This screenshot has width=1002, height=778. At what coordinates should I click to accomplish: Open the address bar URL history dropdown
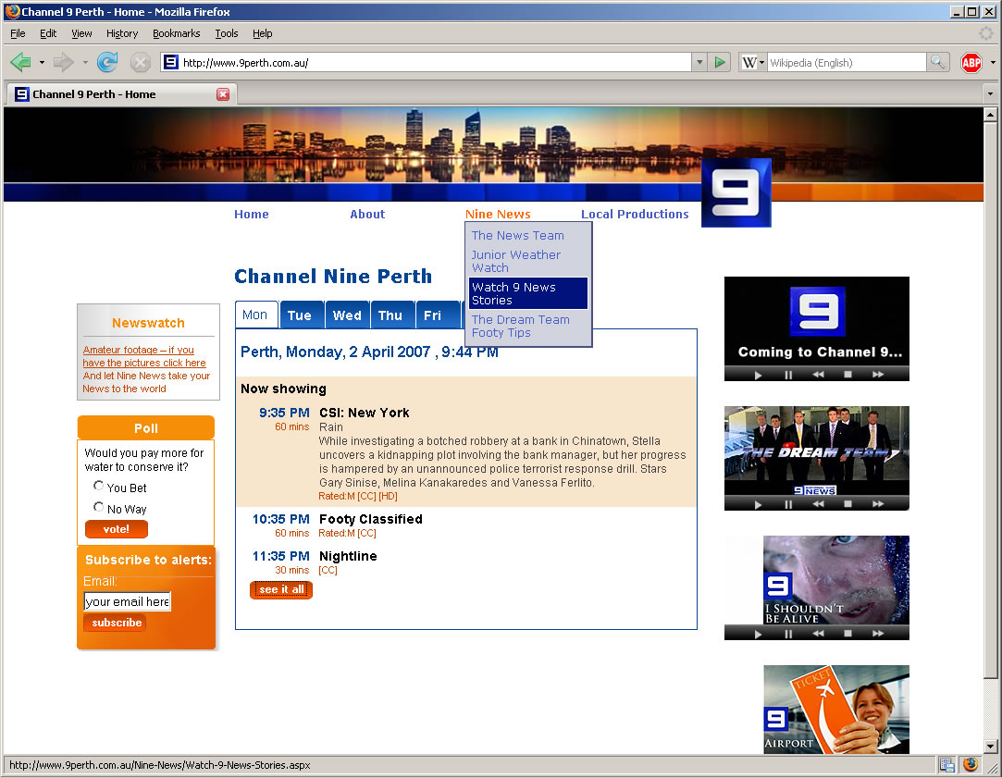(699, 62)
